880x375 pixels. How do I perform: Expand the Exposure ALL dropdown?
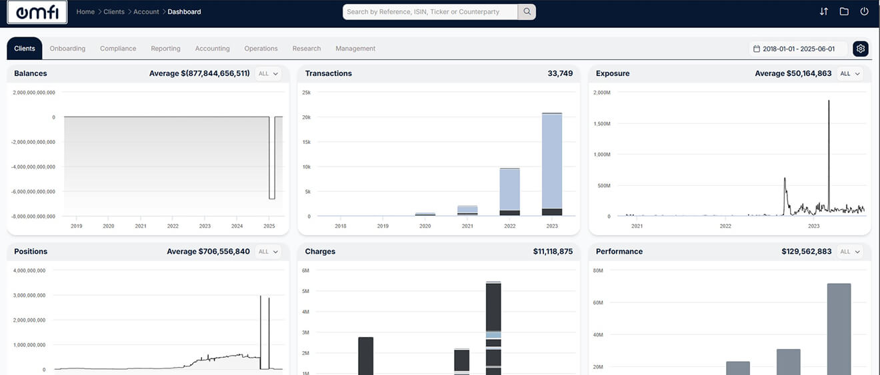[850, 73]
